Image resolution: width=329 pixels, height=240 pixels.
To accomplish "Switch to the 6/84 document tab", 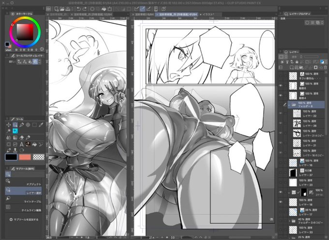I will click(143, 14).
